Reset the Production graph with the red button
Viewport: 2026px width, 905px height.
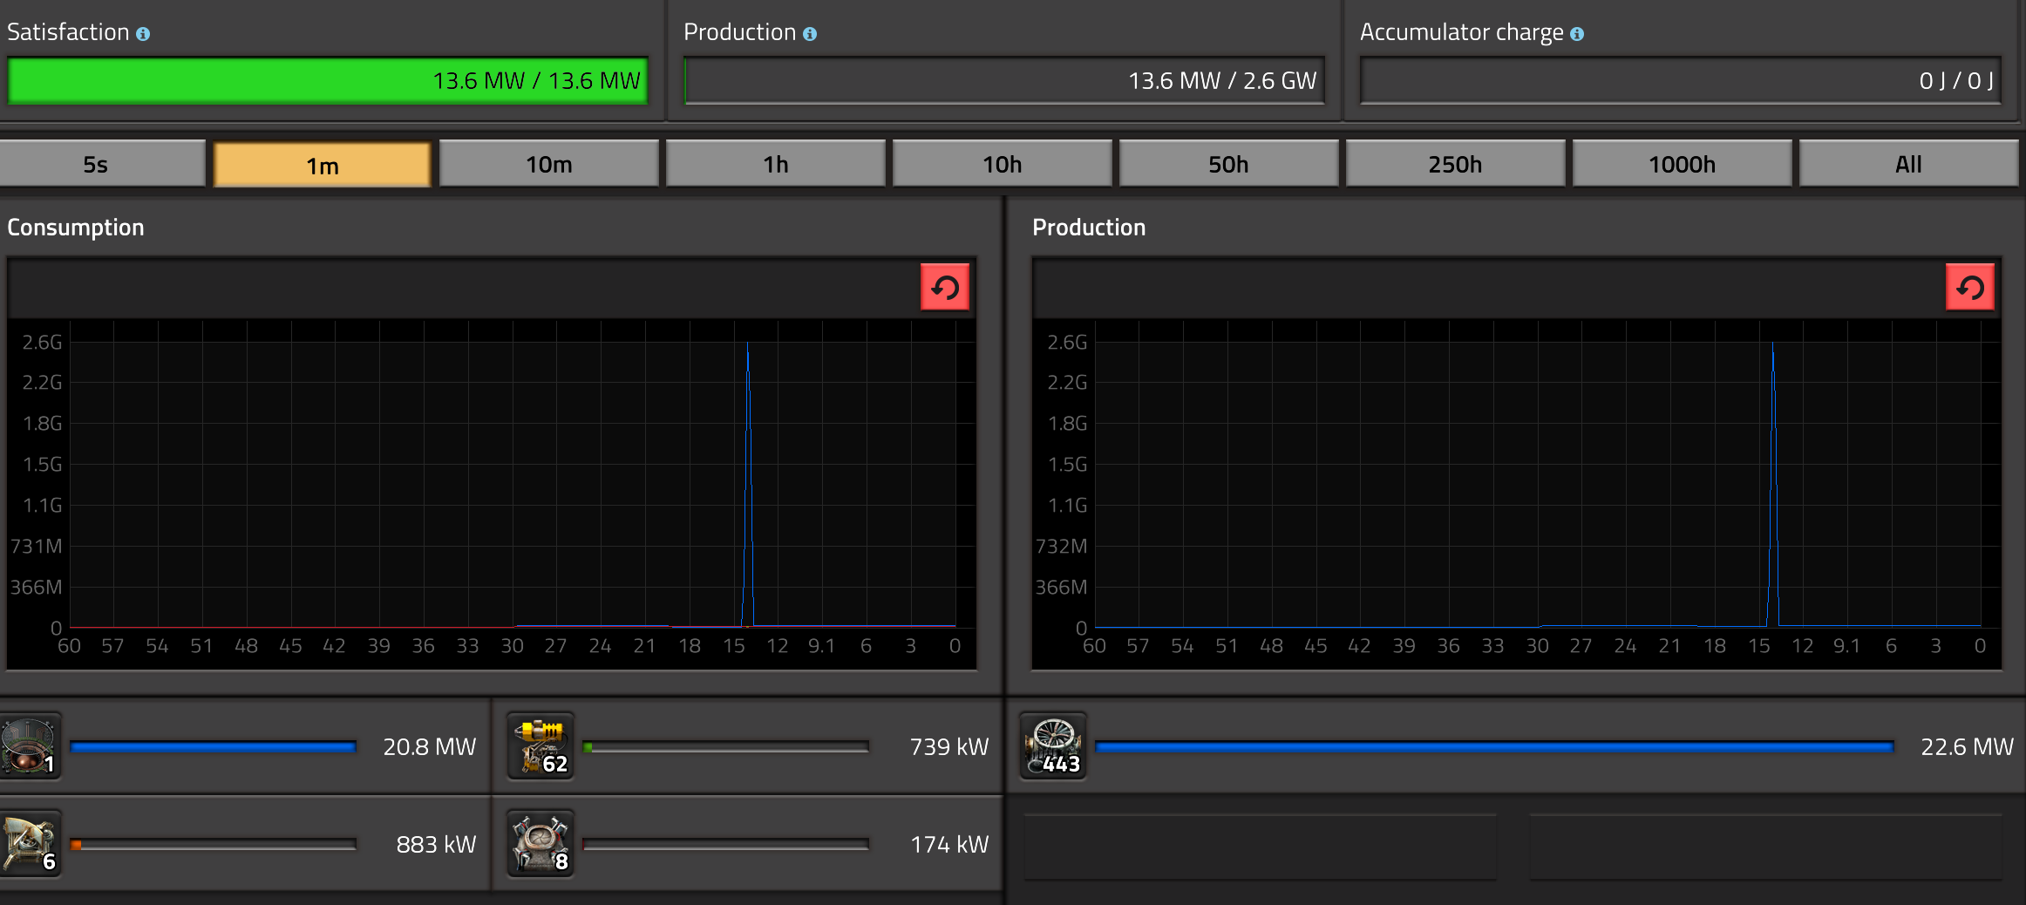click(x=1970, y=287)
